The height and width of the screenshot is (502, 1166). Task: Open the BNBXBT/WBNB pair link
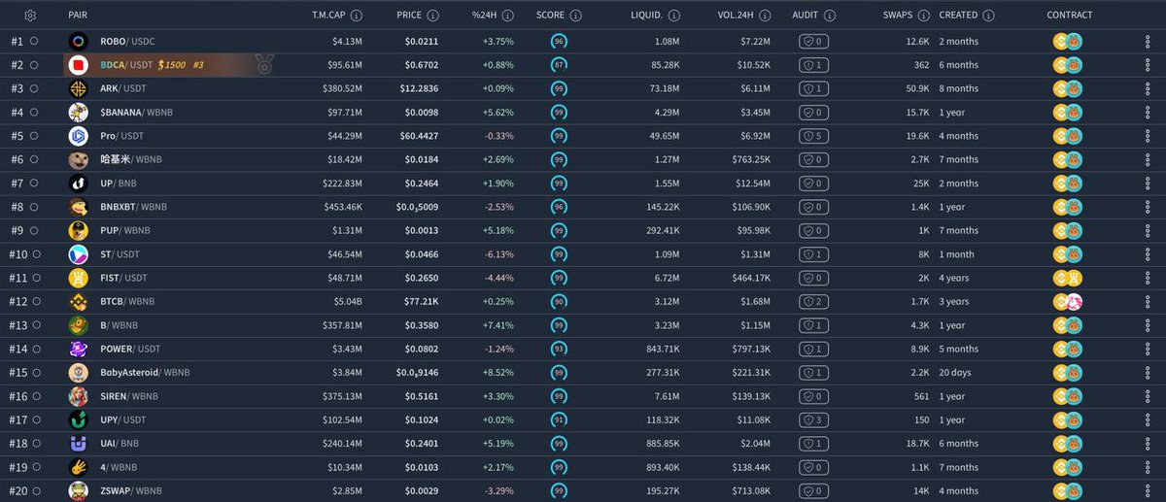(x=133, y=207)
